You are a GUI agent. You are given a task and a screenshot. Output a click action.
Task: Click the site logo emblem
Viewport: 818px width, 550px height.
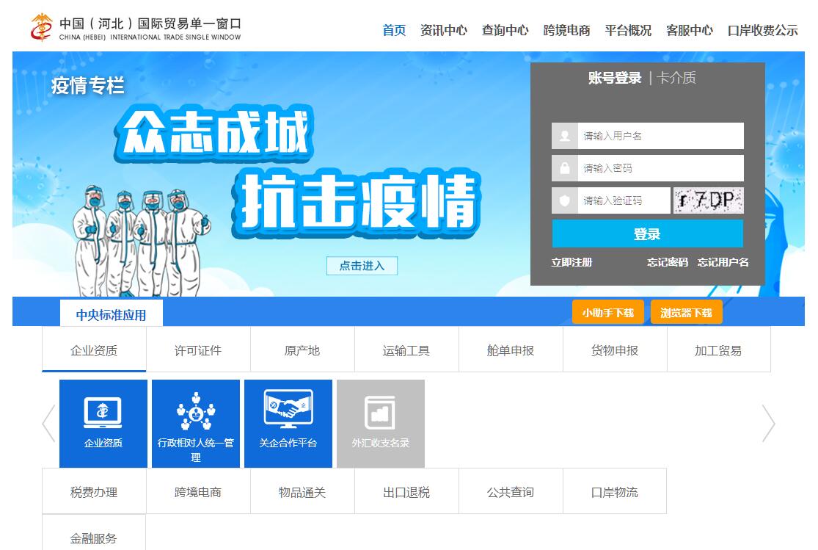pos(41,29)
